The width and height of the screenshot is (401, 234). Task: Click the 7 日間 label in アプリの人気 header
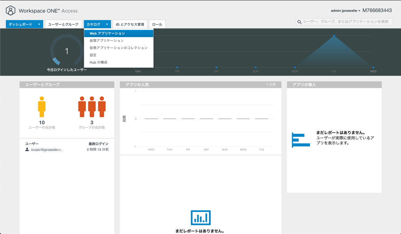click(271, 85)
